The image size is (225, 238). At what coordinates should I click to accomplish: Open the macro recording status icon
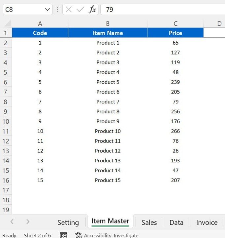point(63,235)
